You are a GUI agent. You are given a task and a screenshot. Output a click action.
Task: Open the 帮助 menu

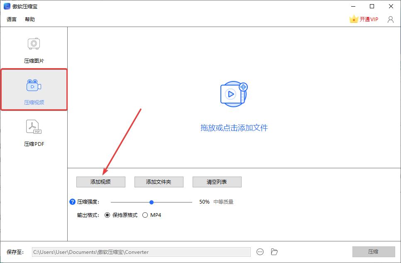pos(29,19)
